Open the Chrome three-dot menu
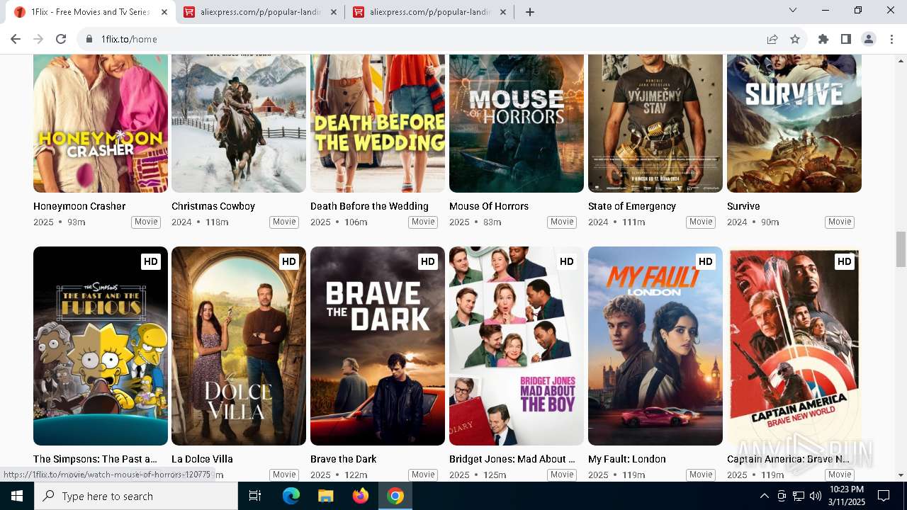Viewport: 907px width, 510px height. tap(891, 39)
